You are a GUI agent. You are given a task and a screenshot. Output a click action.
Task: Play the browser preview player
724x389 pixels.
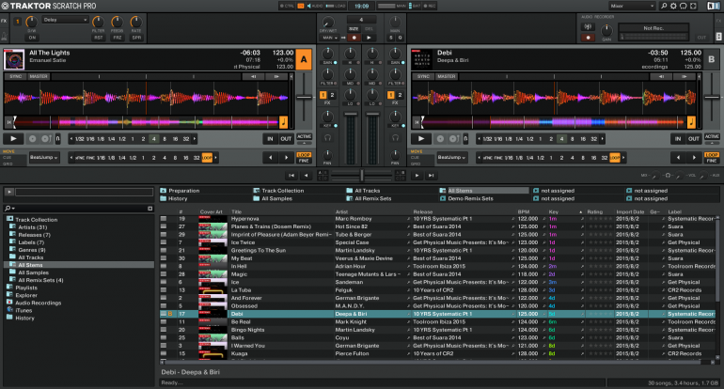pyautogui.click(x=9, y=192)
